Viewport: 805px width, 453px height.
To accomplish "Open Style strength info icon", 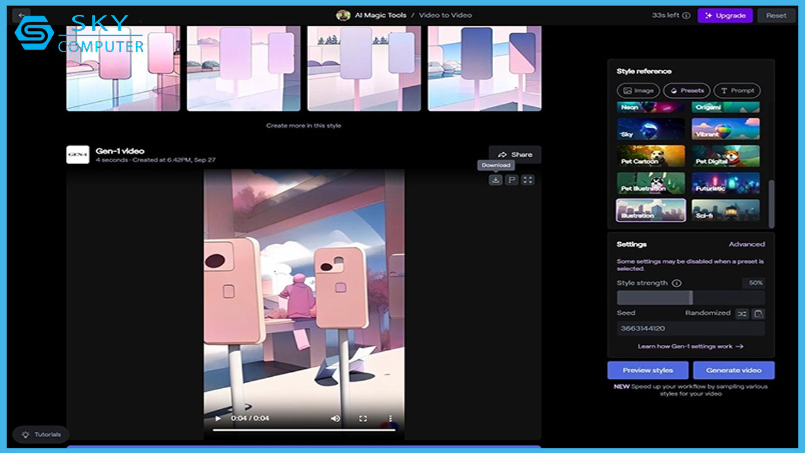I will point(677,283).
